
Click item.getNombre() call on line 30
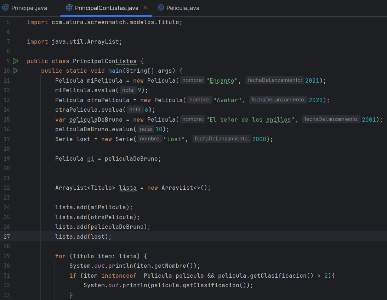(165, 266)
